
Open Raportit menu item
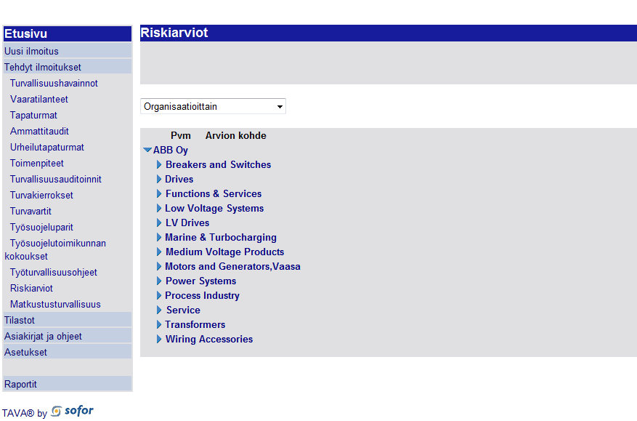point(68,384)
